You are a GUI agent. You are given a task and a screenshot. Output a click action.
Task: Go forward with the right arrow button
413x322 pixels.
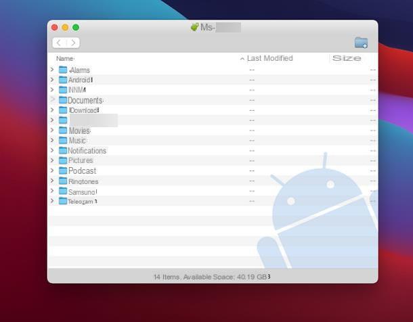tap(73, 43)
